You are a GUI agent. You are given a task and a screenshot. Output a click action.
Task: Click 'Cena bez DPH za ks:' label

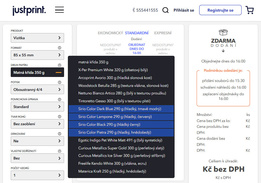pos(213,121)
